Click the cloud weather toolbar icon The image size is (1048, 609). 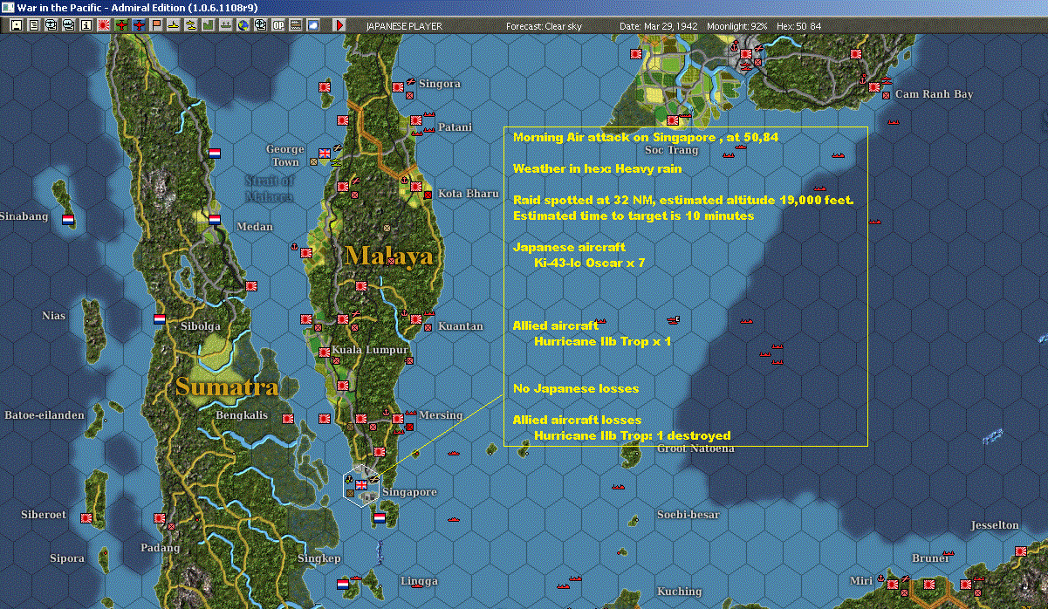[x=312, y=25]
